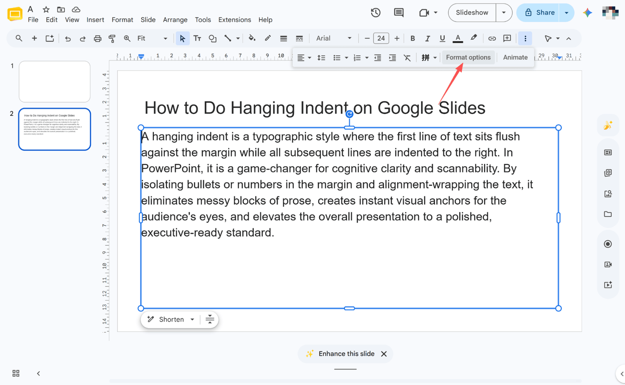Dismiss the Enhance this slide prompt
Screen dimensions: 625x385
pos(384,354)
